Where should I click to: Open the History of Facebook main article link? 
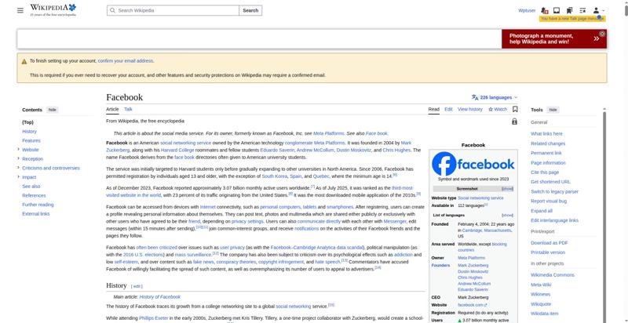click(x=160, y=297)
